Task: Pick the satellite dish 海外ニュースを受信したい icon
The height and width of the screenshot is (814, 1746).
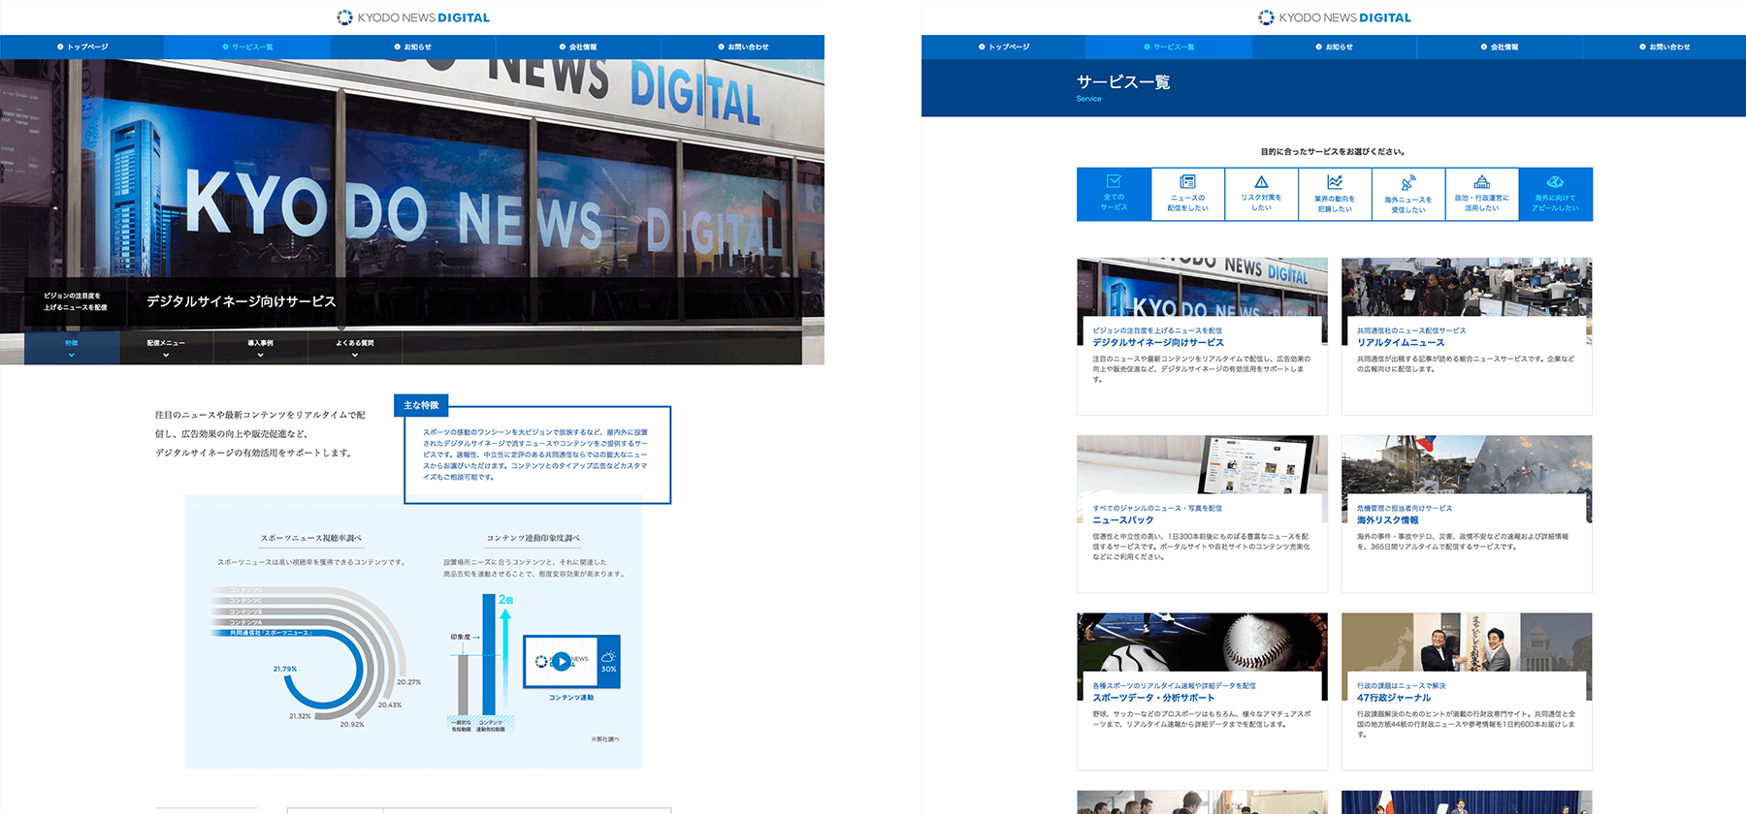Action: pos(1408,182)
